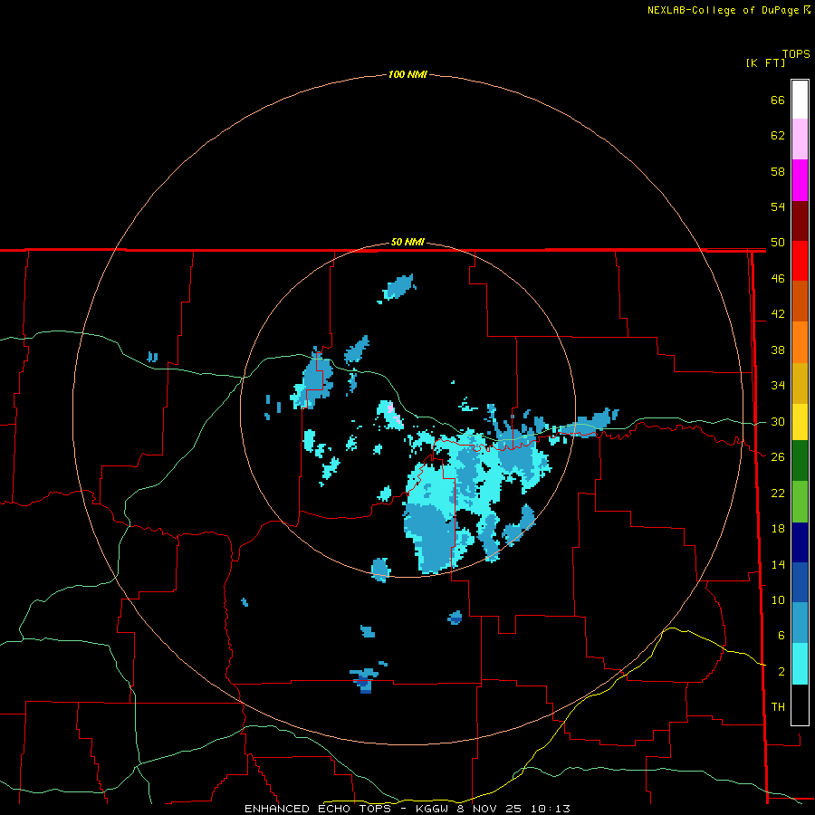Click the navy blue legend swatch
Viewport: 815px width, 815px height.
tap(800, 542)
